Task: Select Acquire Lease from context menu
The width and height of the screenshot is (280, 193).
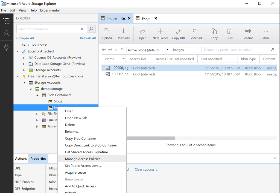Action: 92,172
